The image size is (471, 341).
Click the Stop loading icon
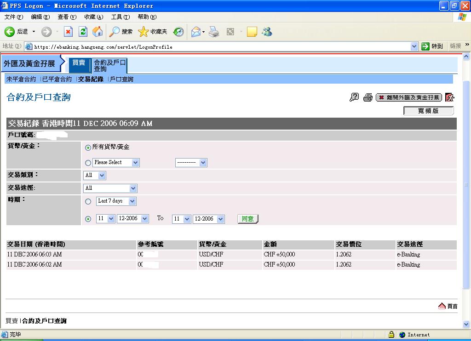tap(68, 32)
